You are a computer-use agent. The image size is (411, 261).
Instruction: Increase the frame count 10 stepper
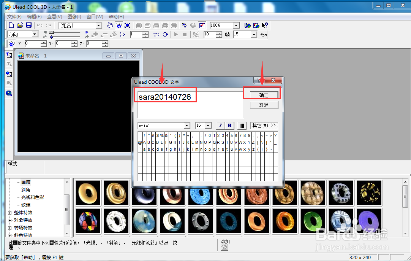220,33
